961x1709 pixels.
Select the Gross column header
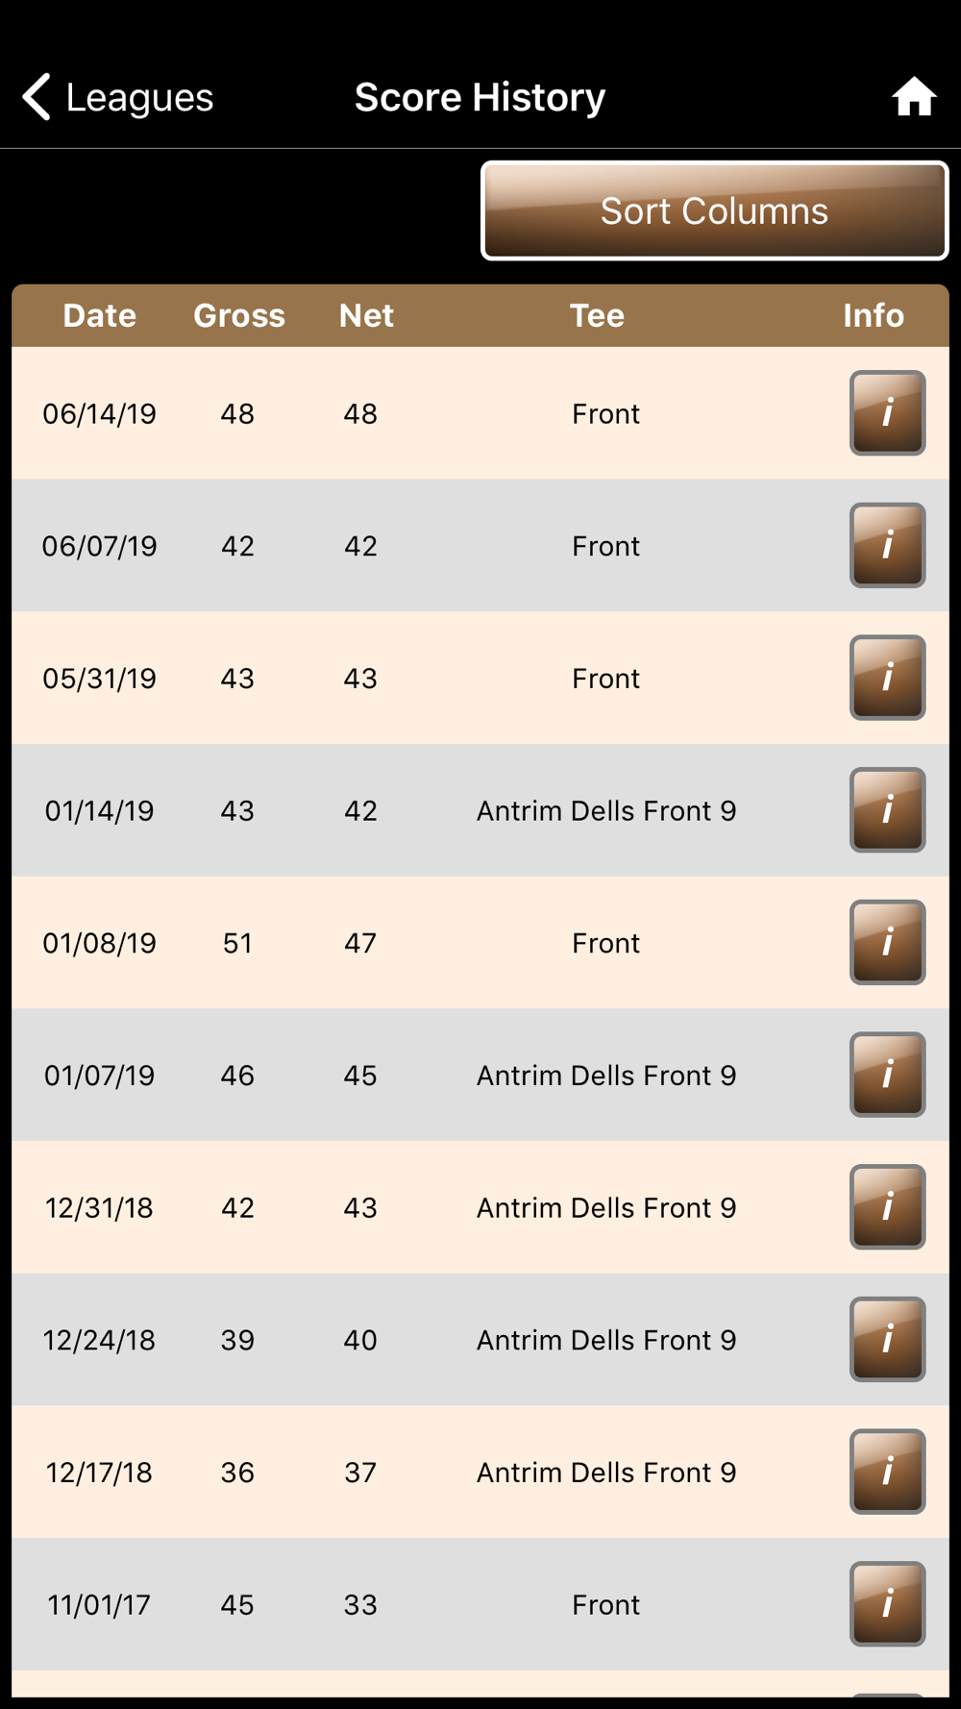[239, 315]
